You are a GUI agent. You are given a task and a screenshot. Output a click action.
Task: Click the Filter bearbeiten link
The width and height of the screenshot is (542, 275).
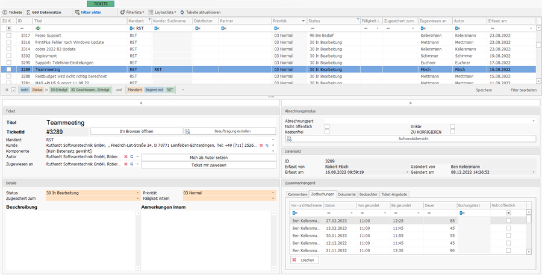(x=523, y=90)
